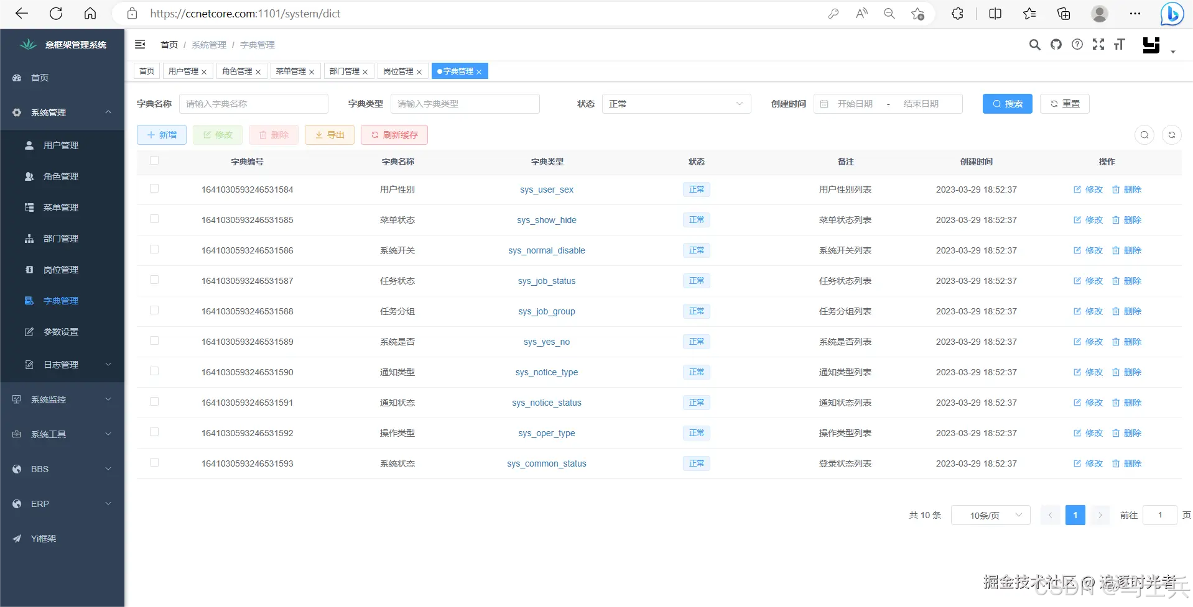Open the GitHub source icon

[1056, 44]
